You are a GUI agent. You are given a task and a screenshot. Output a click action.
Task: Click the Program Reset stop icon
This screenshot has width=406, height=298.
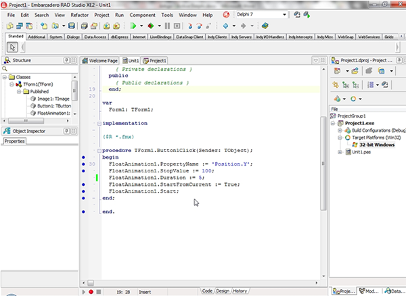click(x=177, y=26)
